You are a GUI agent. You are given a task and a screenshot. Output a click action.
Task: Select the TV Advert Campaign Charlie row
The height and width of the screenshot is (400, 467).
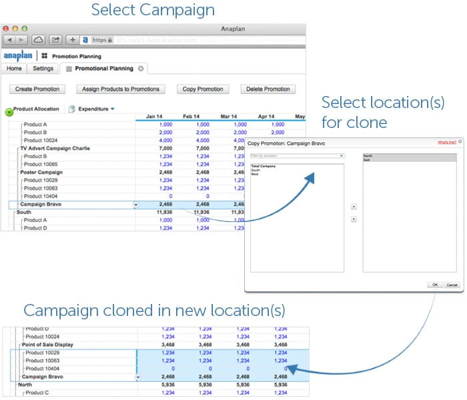point(55,148)
